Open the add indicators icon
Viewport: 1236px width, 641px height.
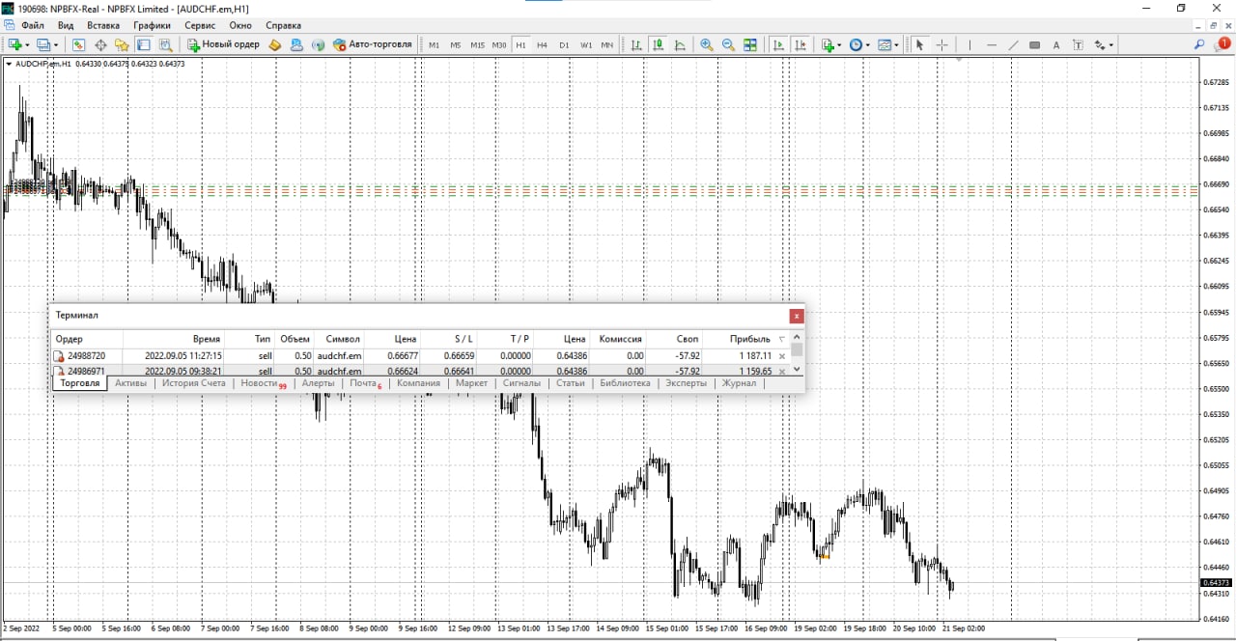pyautogui.click(x=828, y=44)
